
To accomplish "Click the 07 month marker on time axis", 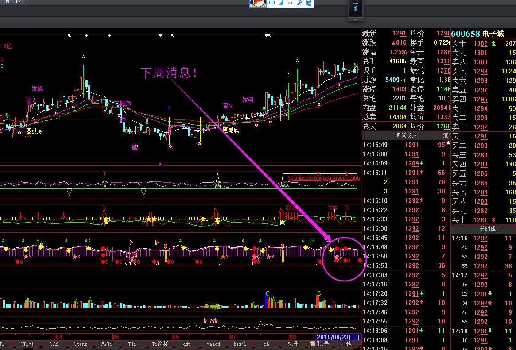I will [x=233, y=337].
